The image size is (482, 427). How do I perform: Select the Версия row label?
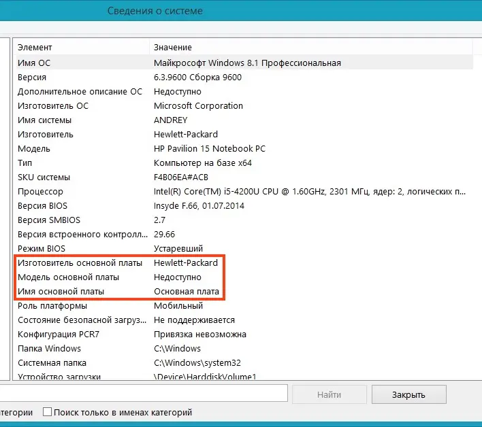[x=32, y=78]
